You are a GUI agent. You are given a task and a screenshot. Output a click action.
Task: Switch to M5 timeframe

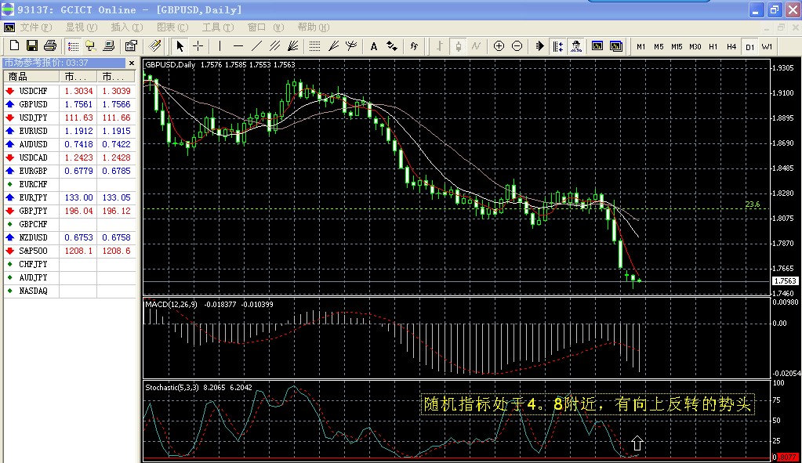tap(659, 46)
